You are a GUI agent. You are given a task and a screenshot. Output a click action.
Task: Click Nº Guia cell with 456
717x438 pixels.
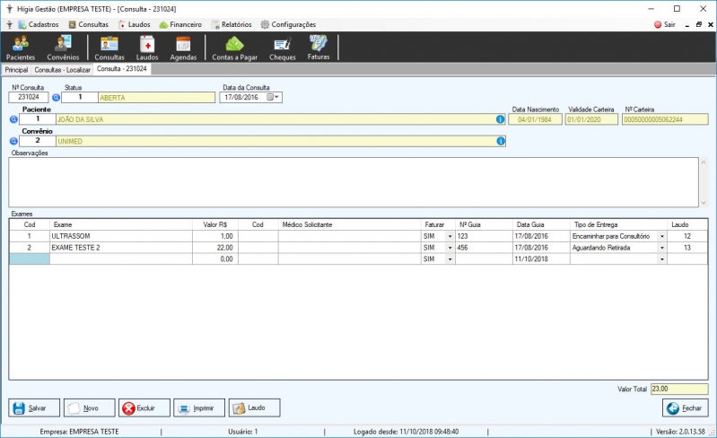(x=484, y=248)
